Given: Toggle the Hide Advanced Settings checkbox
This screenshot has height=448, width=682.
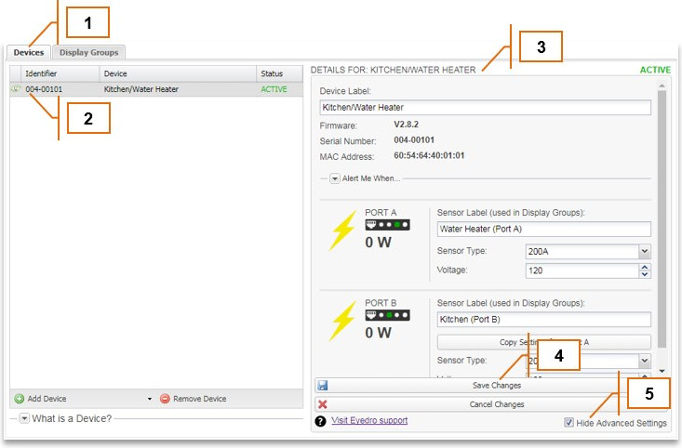Looking at the screenshot, I should point(568,422).
